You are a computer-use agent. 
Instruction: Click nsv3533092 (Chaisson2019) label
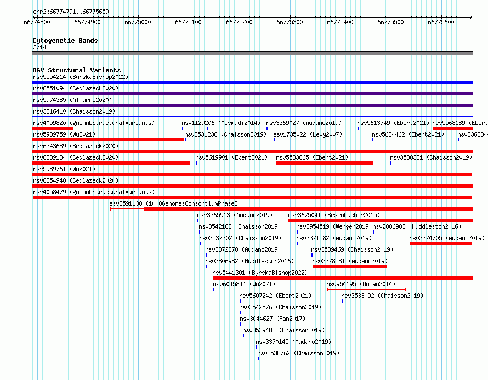tap(382, 296)
